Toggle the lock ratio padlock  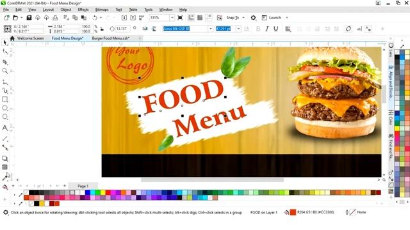point(102,29)
